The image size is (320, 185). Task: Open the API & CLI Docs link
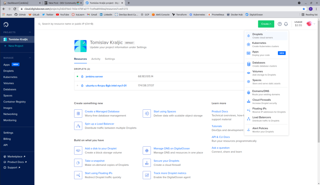click(x=221, y=137)
